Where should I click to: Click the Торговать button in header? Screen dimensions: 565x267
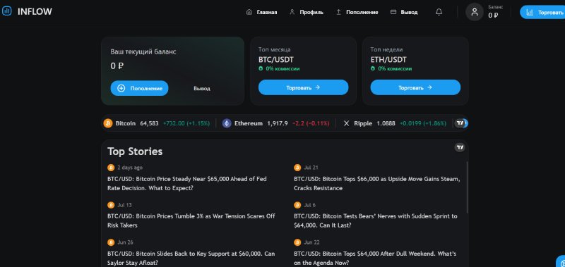542,12
